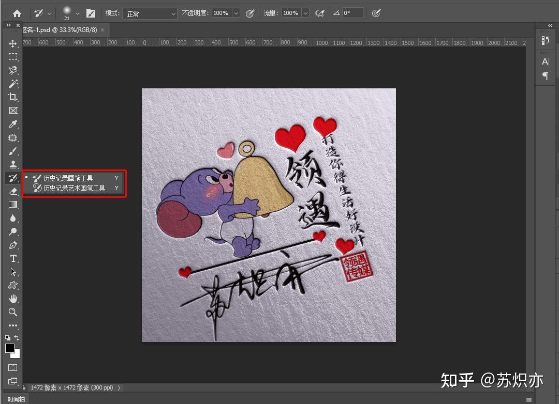Viewport: 559px width, 404px height.
Task: Select the Zoom tool
Action: (13, 312)
